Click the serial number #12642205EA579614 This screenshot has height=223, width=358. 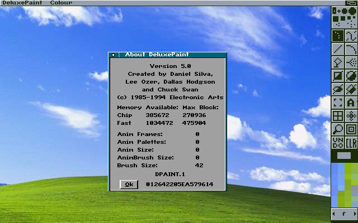click(x=180, y=185)
